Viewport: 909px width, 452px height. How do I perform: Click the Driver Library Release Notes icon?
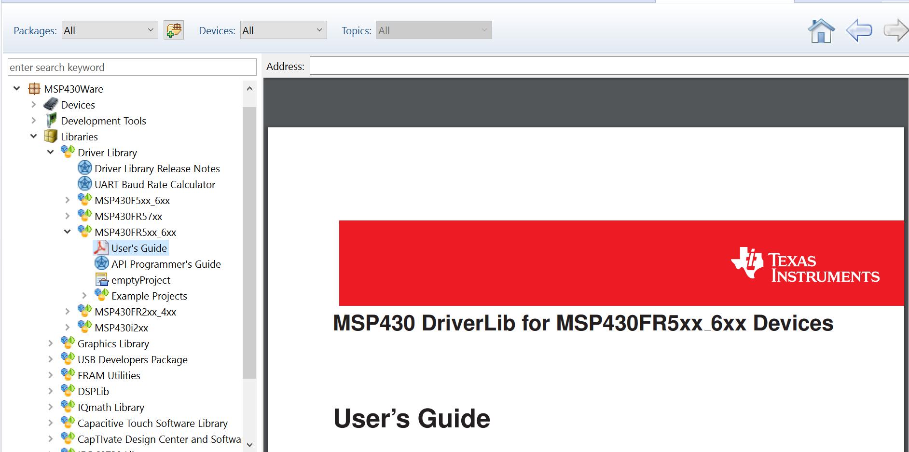point(85,168)
